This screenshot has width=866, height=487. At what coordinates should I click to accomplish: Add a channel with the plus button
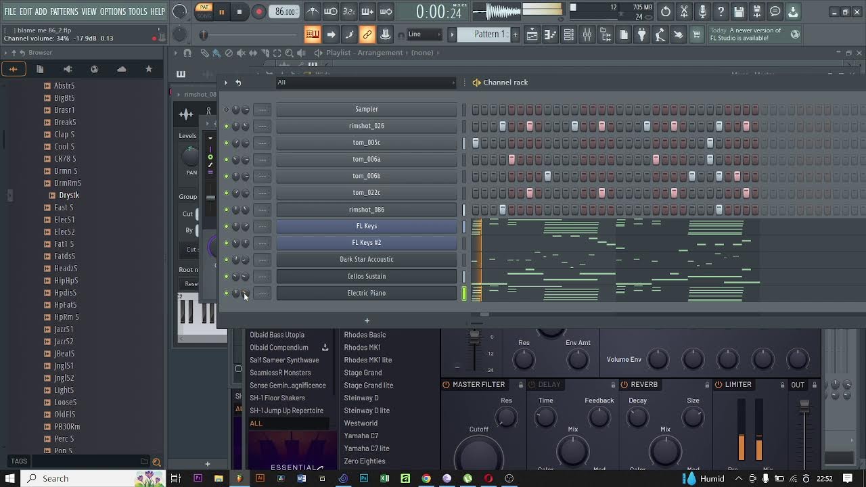tap(367, 321)
